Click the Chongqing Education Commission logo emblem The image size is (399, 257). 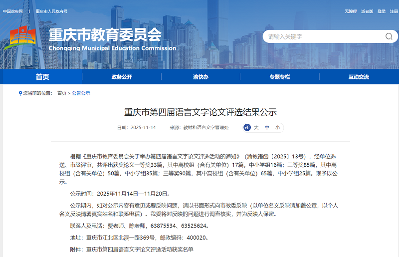[23, 38]
